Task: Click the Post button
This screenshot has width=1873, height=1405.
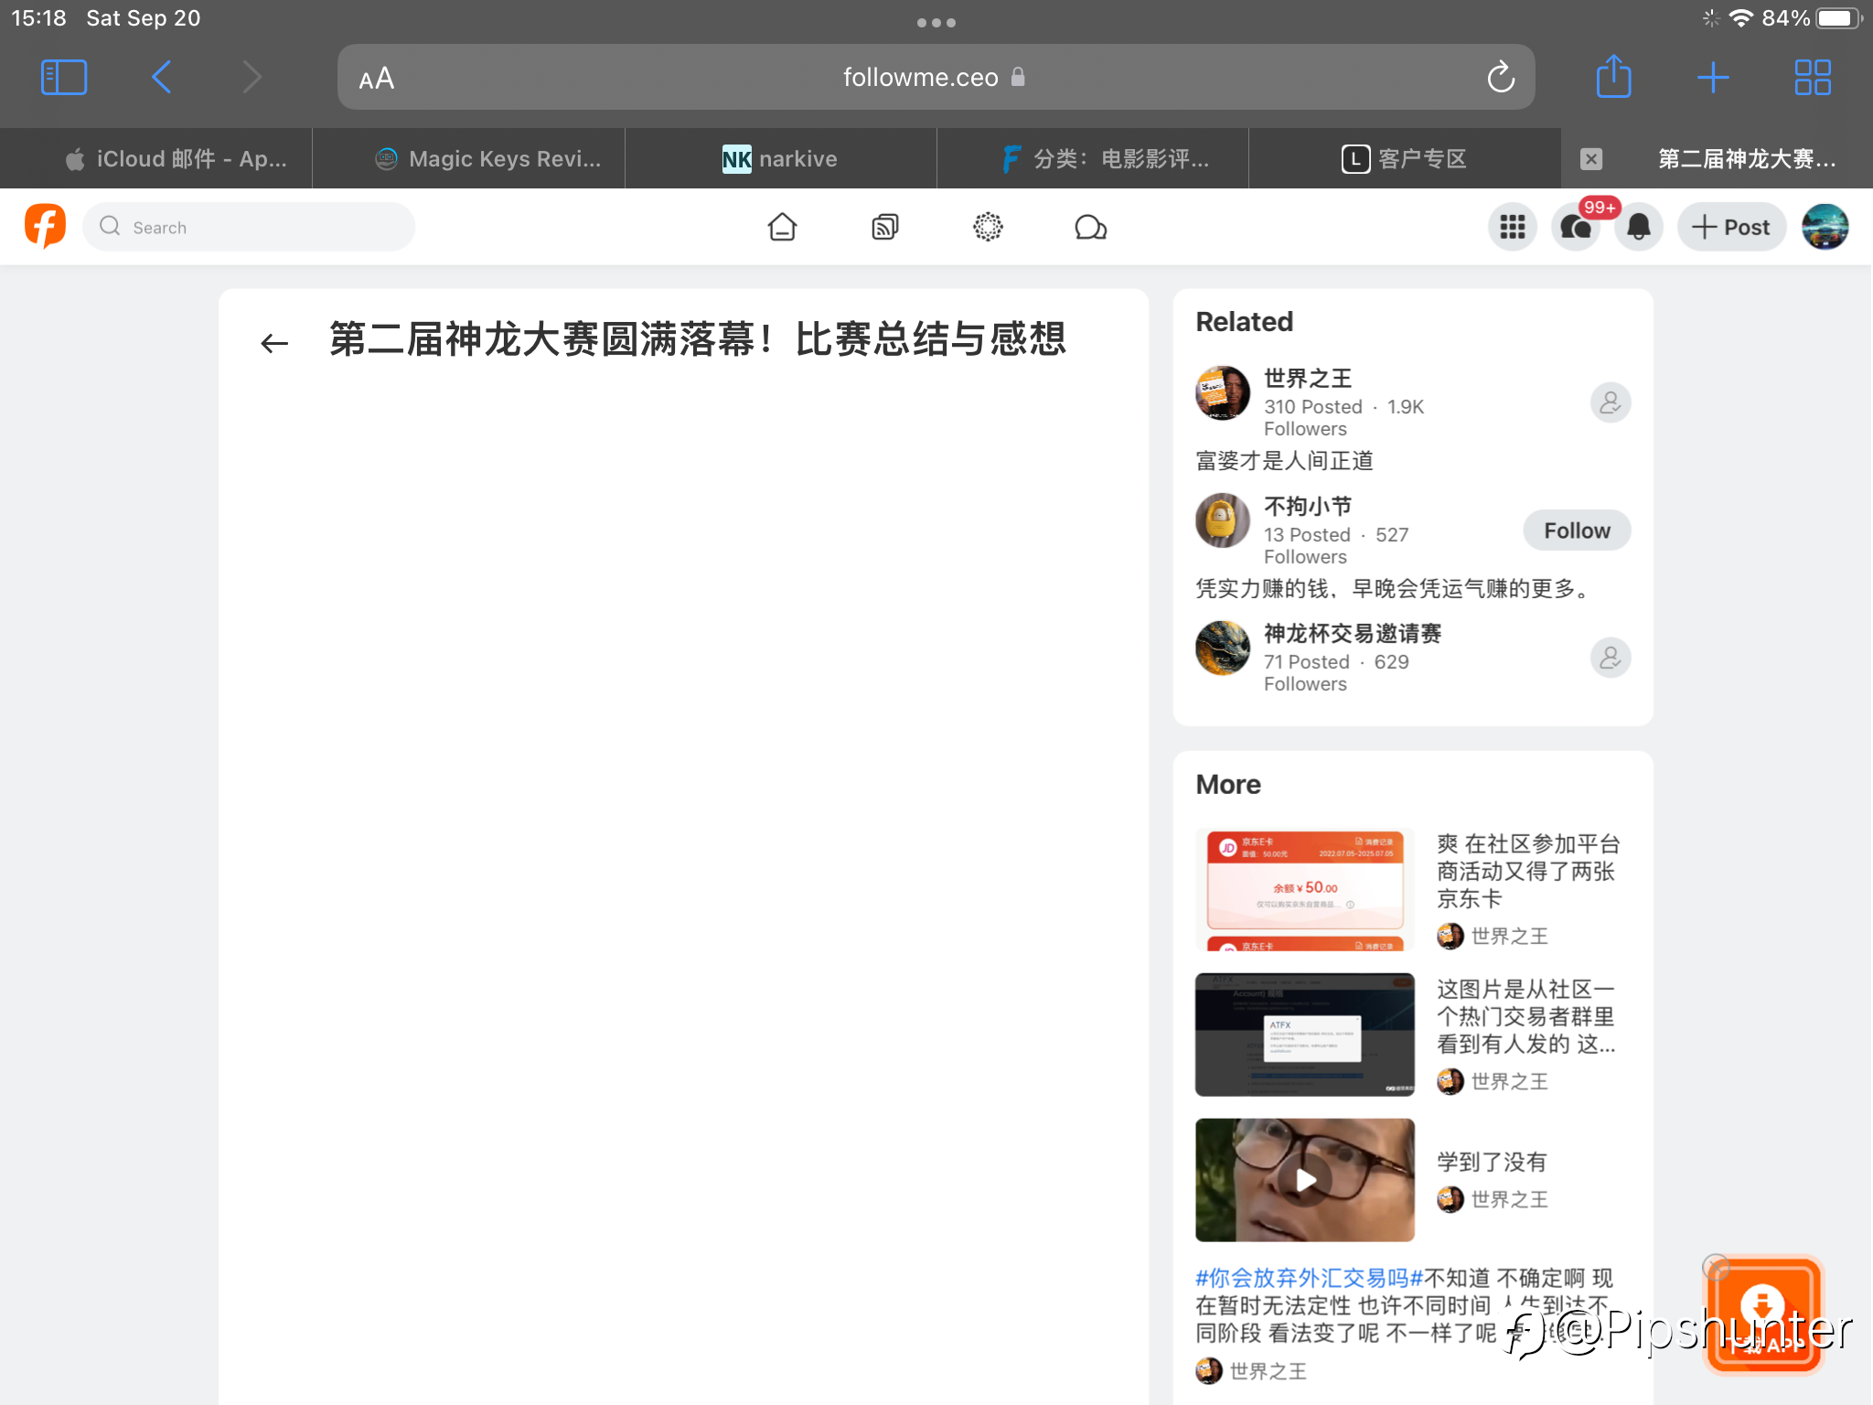Action: [x=1730, y=227]
